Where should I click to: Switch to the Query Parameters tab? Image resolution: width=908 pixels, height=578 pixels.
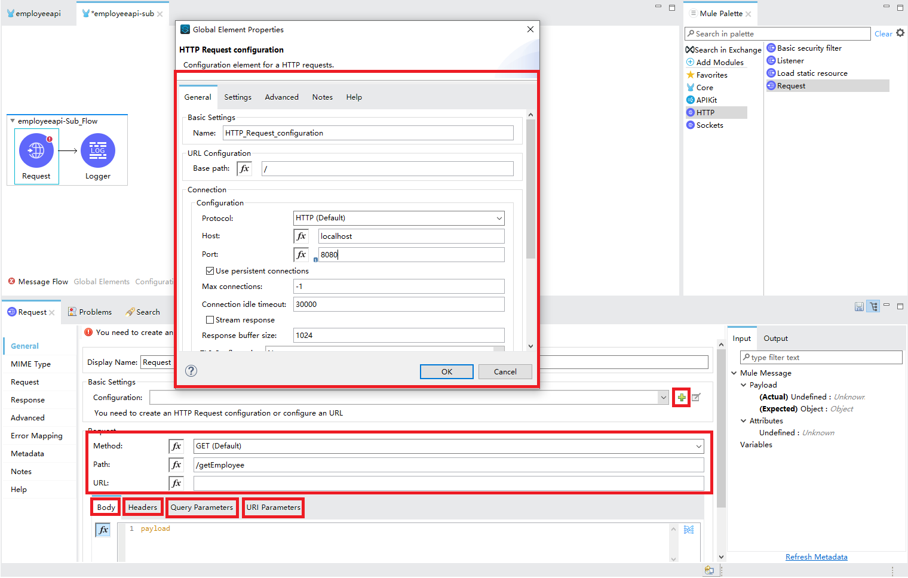pyautogui.click(x=201, y=507)
